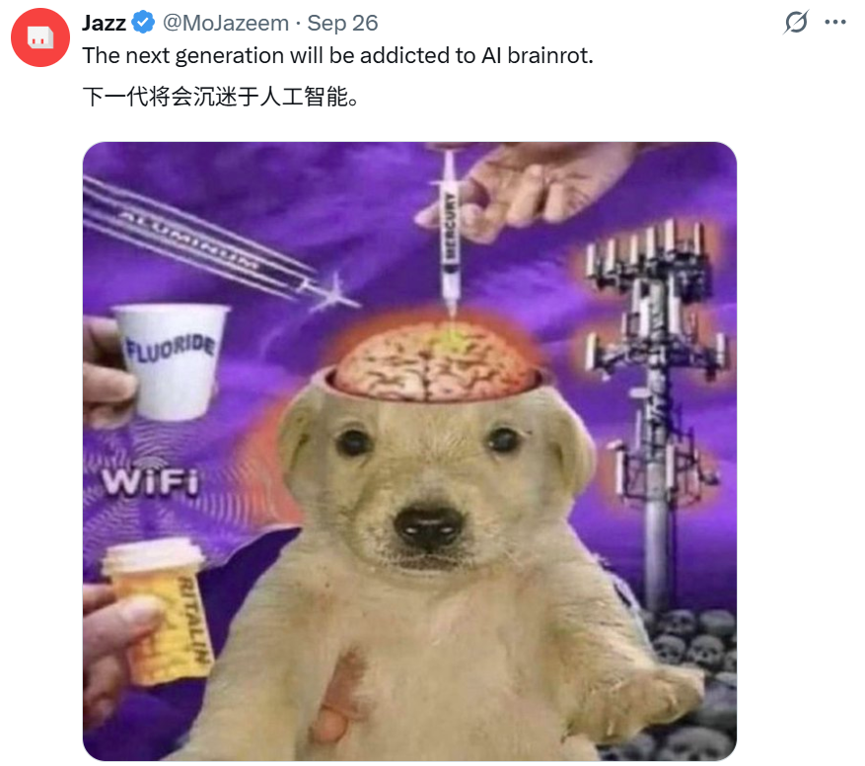Open the display name Jazz link
865x766 pixels.
[x=105, y=23]
